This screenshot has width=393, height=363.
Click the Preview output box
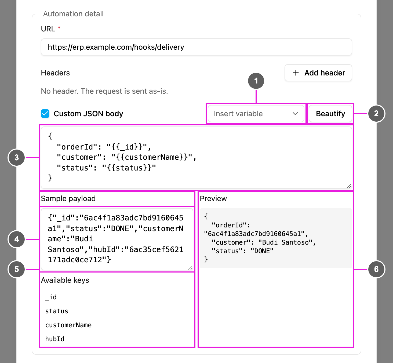pos(276,238)
